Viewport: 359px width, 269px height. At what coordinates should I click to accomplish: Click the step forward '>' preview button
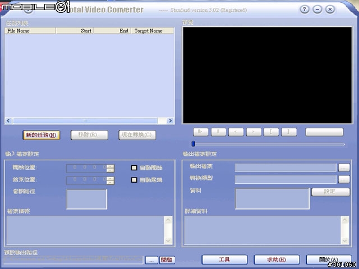point(254,132)
